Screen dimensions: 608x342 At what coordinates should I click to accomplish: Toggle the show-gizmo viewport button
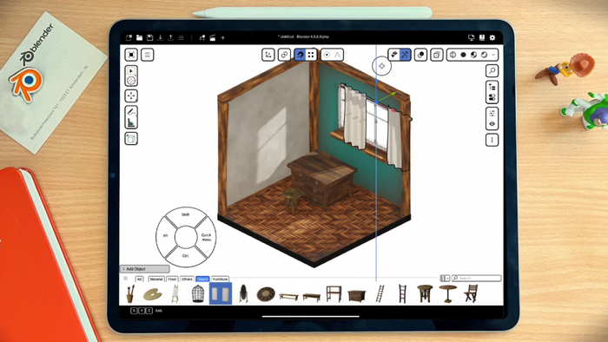(x=394, y=55)
